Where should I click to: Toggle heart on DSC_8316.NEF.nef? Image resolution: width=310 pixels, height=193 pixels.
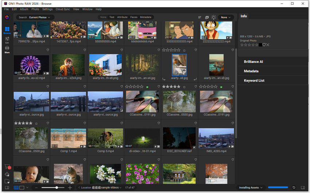click(195, 123)
